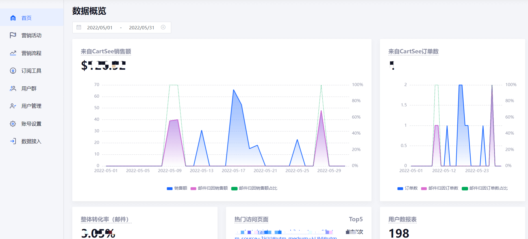Click the 2022-05-17 axis label in sales chart
Image resolution: width=528 pixels, height=239 pixels.
234,171
